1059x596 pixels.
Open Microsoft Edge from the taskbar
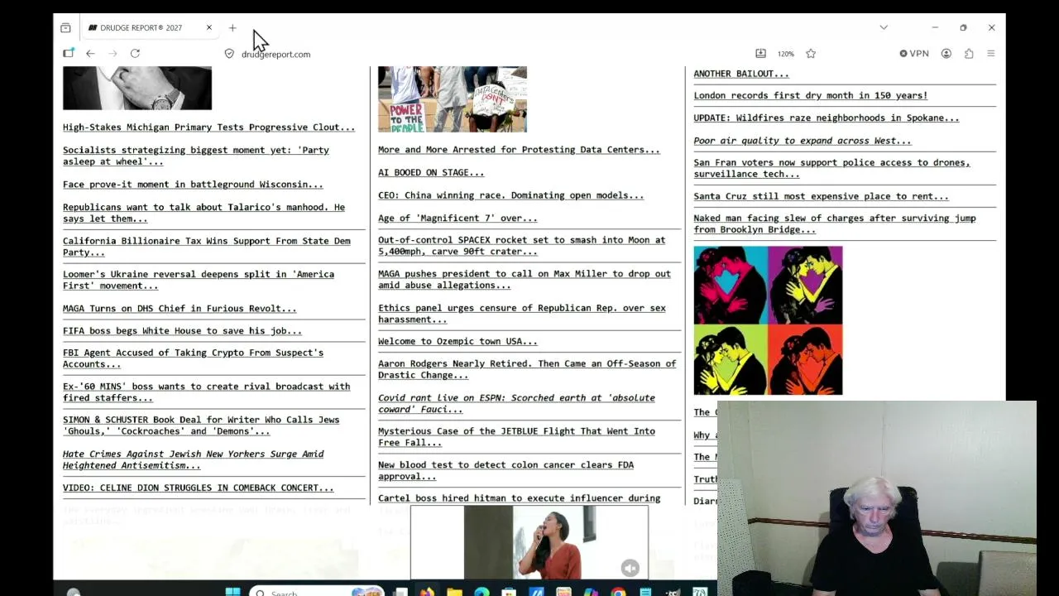(x=482, y=591)
